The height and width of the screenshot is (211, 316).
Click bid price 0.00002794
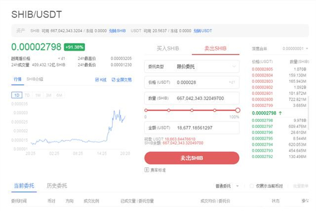(x=262, y=145)
